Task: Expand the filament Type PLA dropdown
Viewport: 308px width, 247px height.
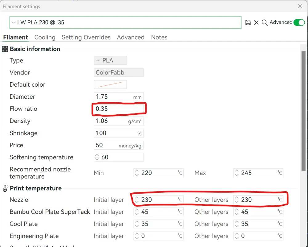Action: point(110,60)
